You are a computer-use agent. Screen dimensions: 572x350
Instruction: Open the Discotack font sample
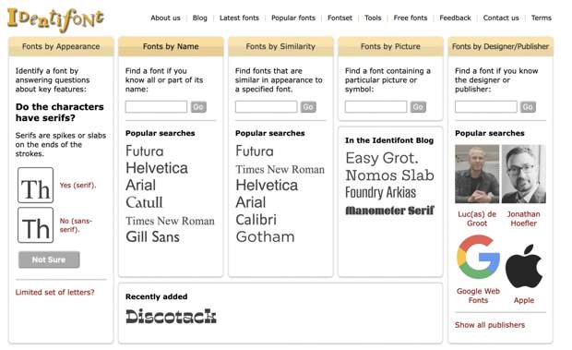click(171, 316)
